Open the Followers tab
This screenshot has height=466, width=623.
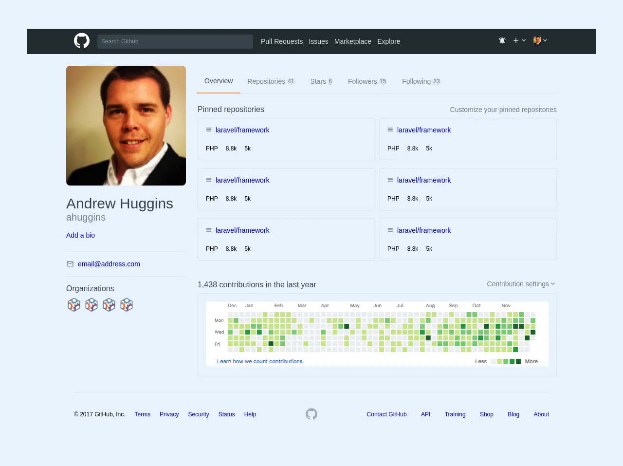tap(367, 81)
